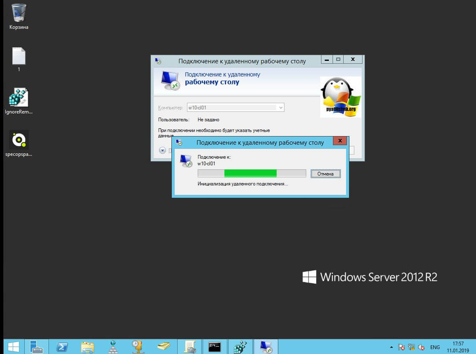Show hidden icons in system tray

coord(391,347)
